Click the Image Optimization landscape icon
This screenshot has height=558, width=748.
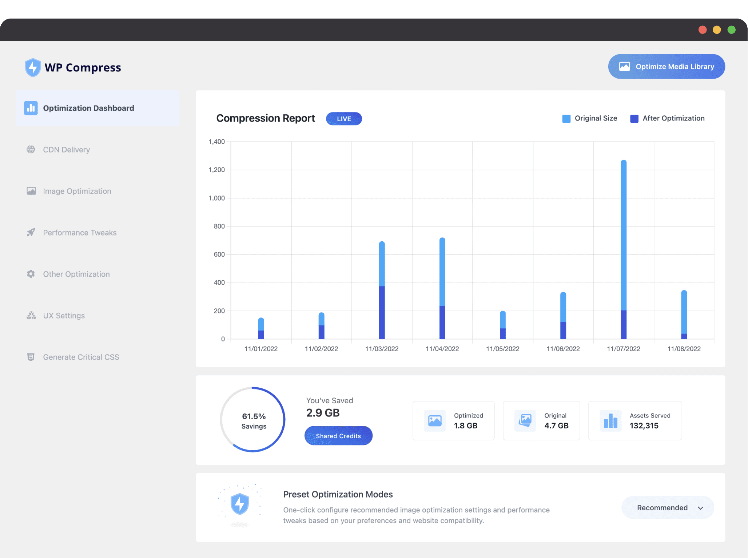[31, 191]
